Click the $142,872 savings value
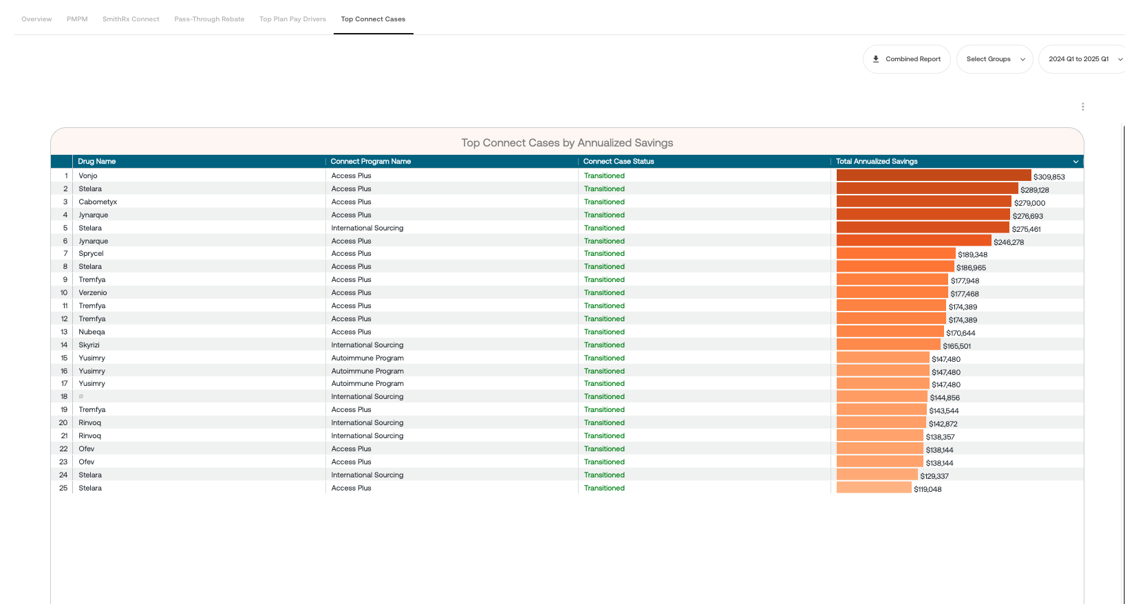Viewport: 1125px width, 604px height. 943,424
